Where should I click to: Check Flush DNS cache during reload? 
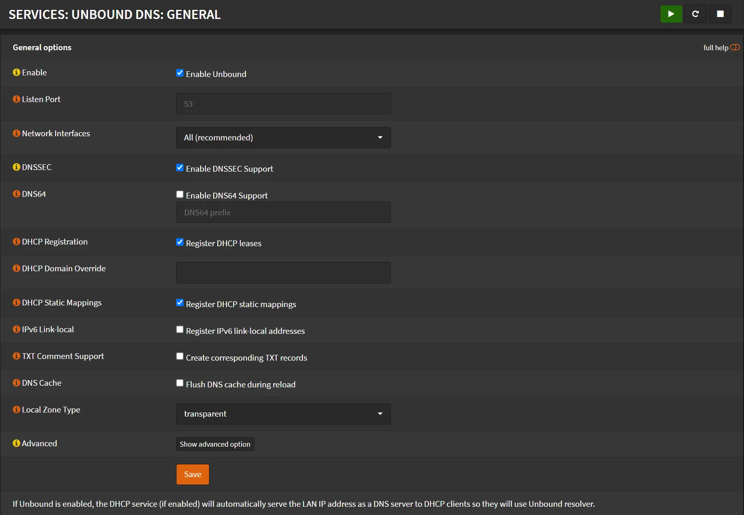[180, 383]
